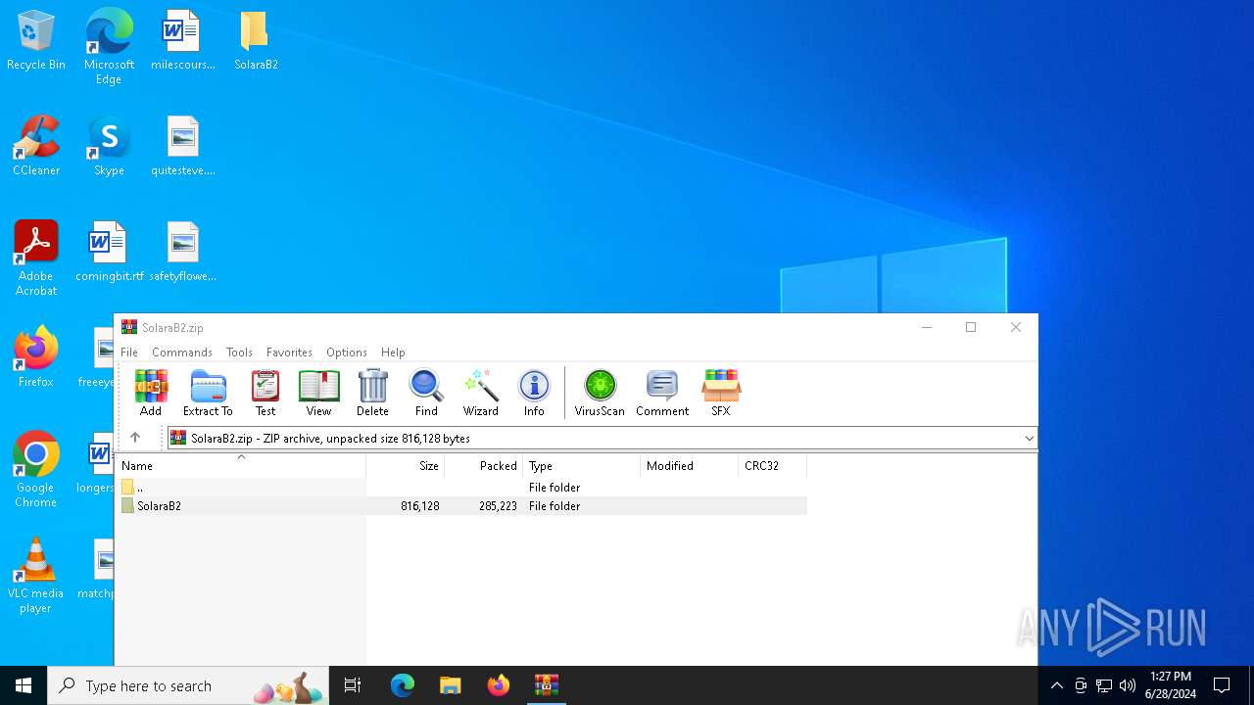Image resolution: width=1254 pixels, height=705 pixels.
Task: Open the Help menu
Action: 393,352
